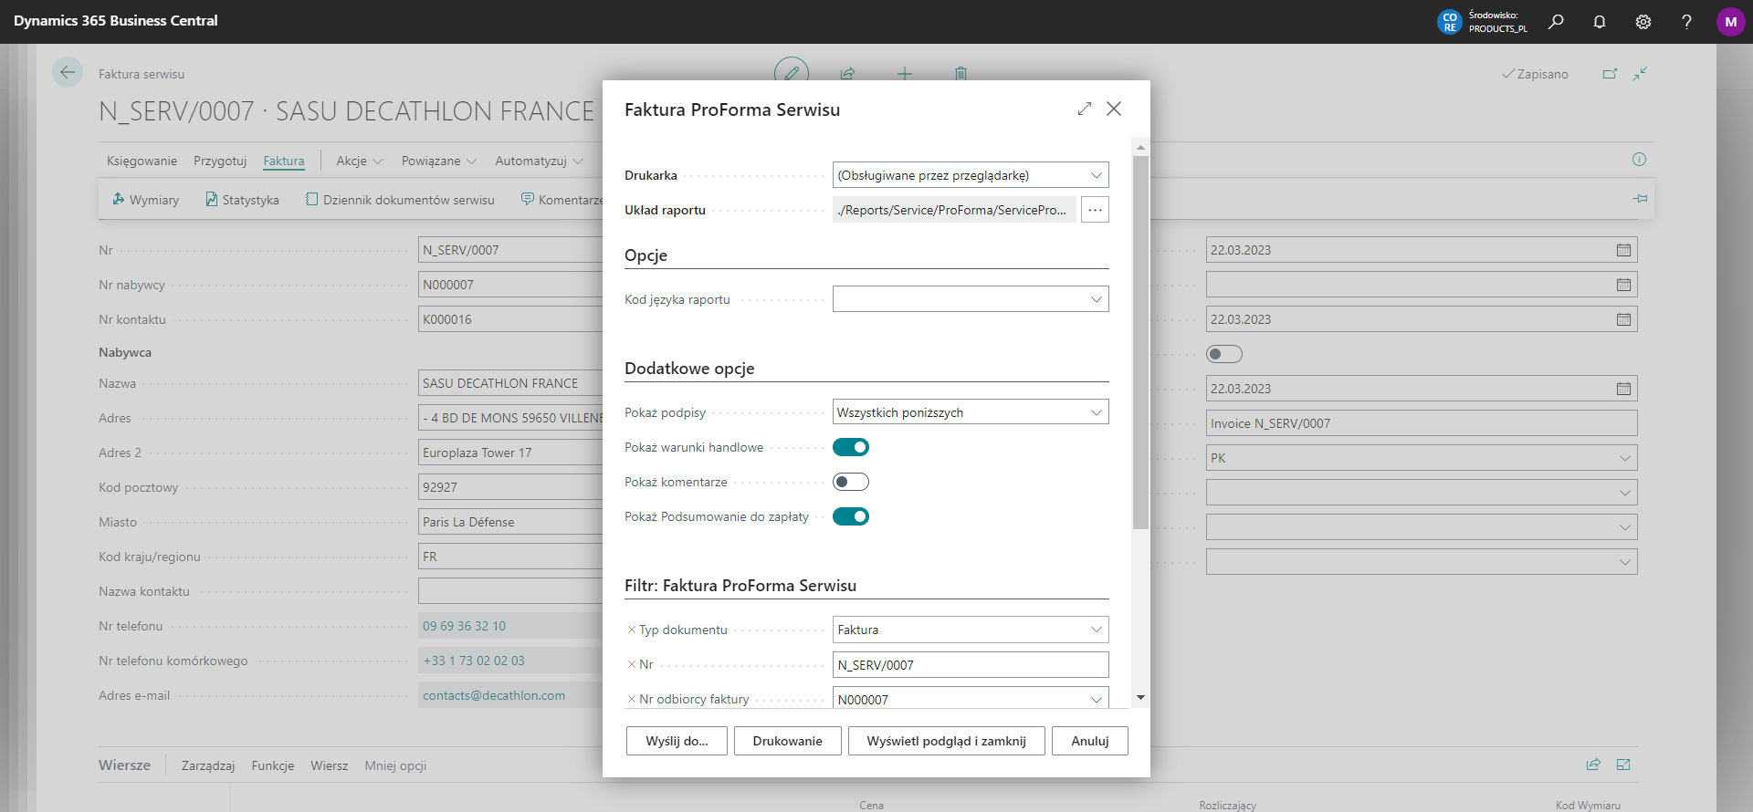Click Mniej opcji link
The width and height of the screenshot is (1753, 812).
395,765
